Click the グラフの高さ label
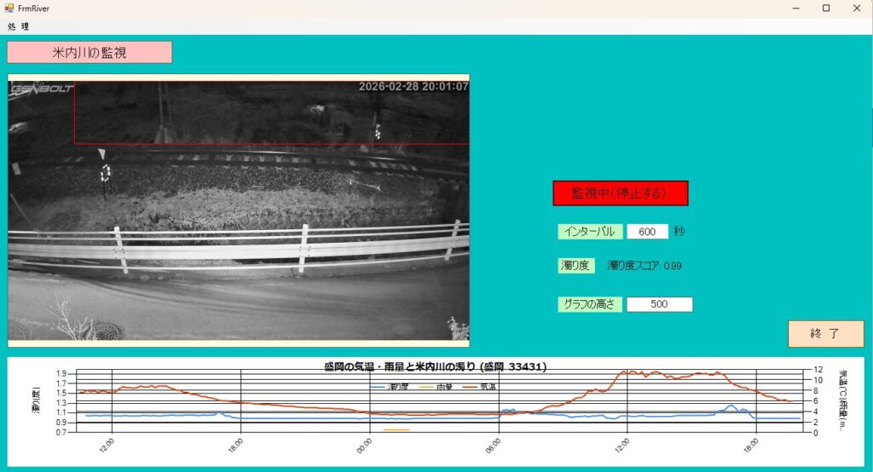The width and height of the screenshot is (873, 472). pyautogui.click(x=590, y=304)
